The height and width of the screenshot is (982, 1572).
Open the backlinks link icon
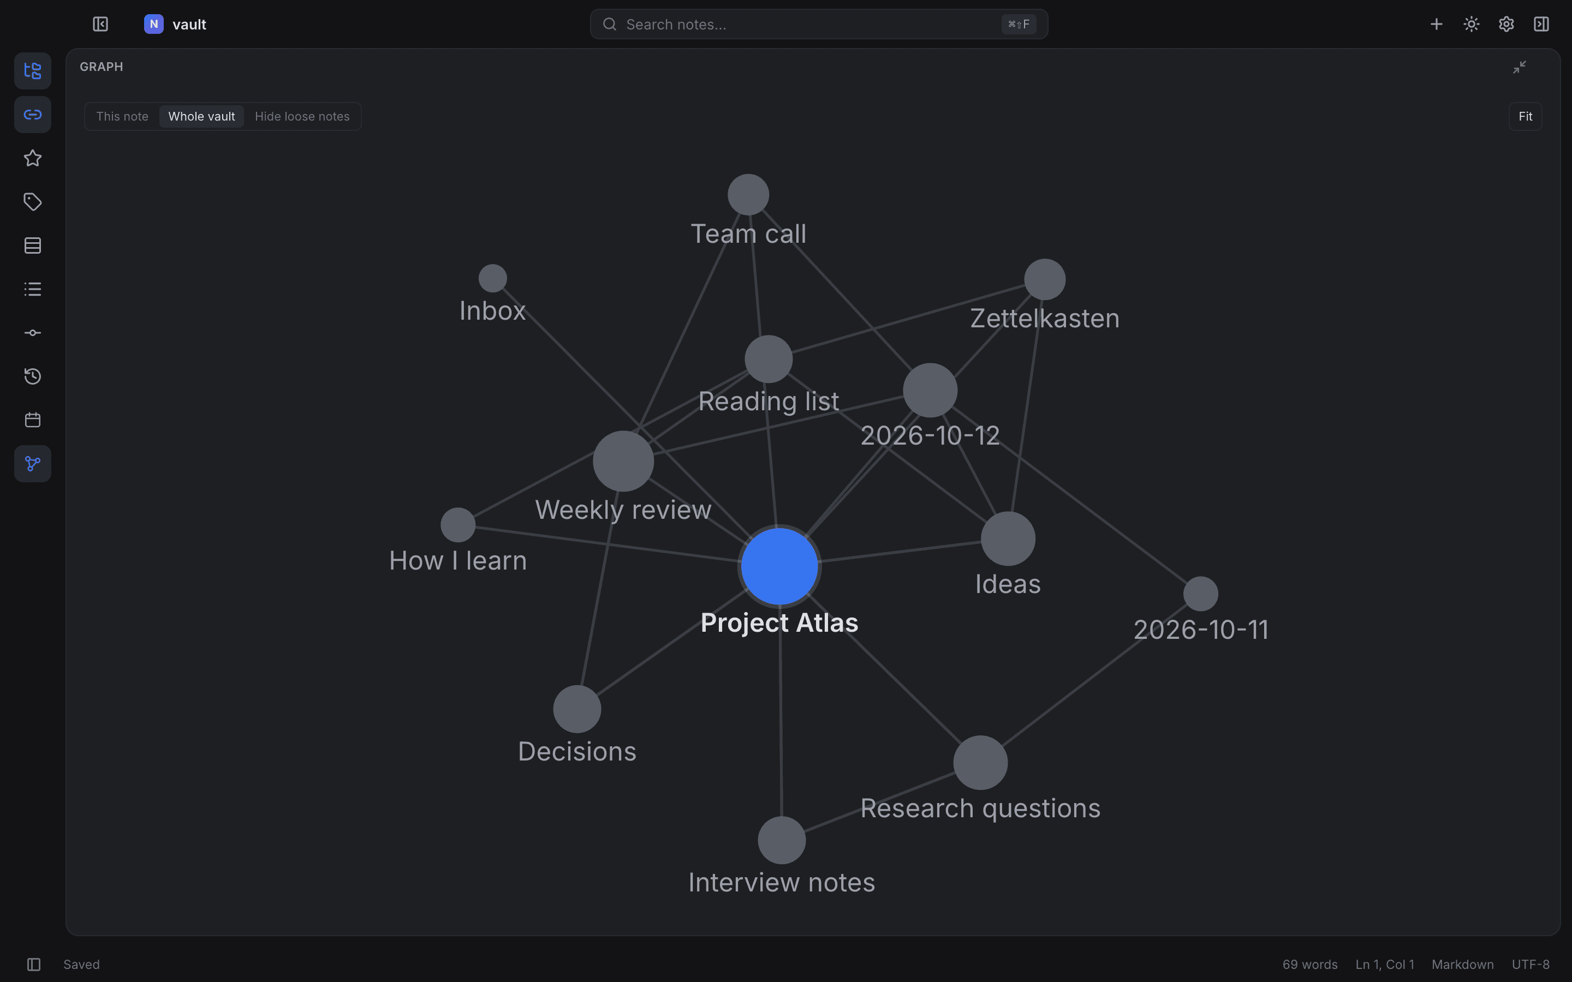pos(33,115)
